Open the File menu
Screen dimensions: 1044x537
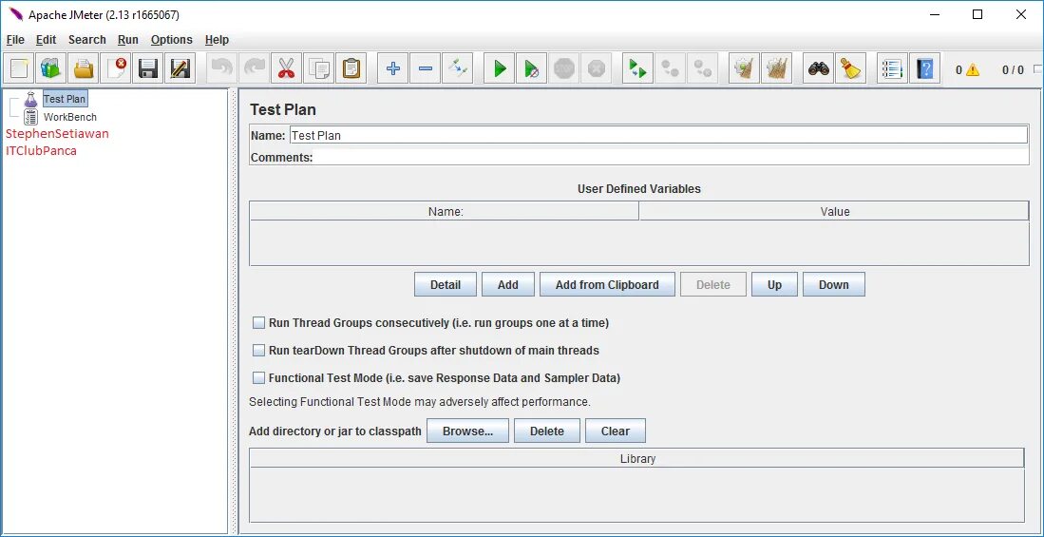tap(15, 40)
